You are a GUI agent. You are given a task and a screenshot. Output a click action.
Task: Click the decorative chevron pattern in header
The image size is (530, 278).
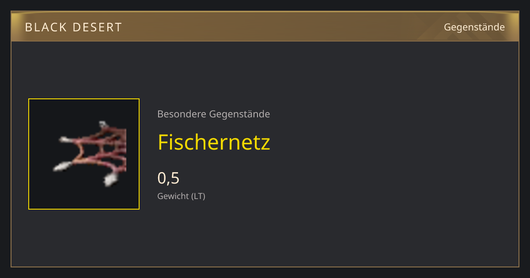pyautogui.click(x=459, y=27)
